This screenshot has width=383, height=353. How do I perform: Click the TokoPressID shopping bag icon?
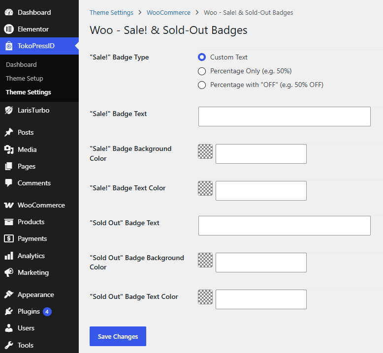[9, 46]
